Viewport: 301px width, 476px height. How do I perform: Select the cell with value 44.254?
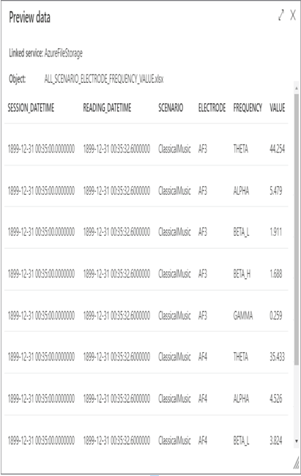coord(277,149)
